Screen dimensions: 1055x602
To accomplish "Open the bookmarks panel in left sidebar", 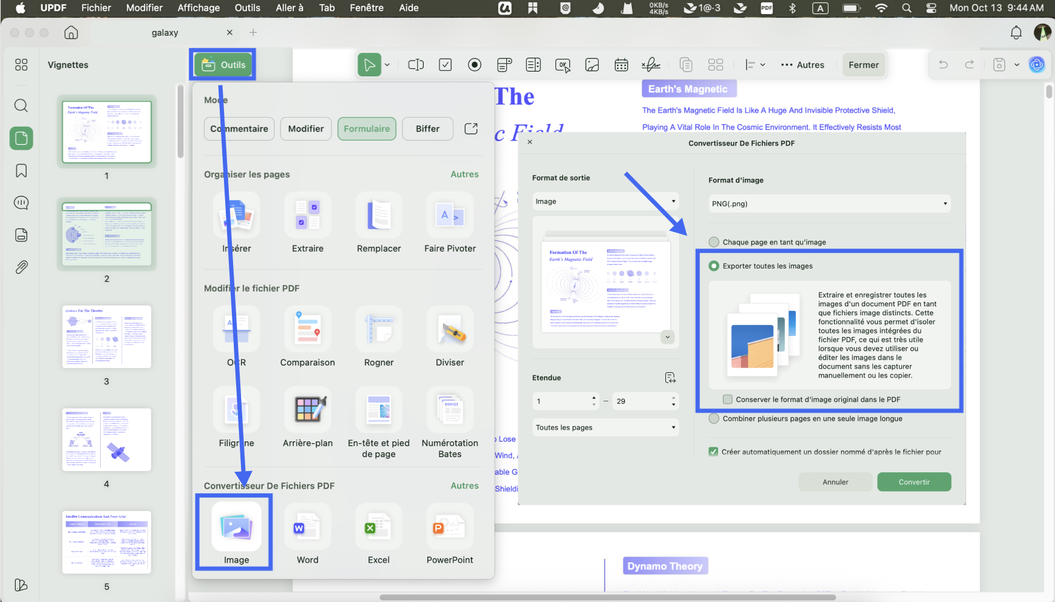I will pyautogui.click(x=21, y=171).
